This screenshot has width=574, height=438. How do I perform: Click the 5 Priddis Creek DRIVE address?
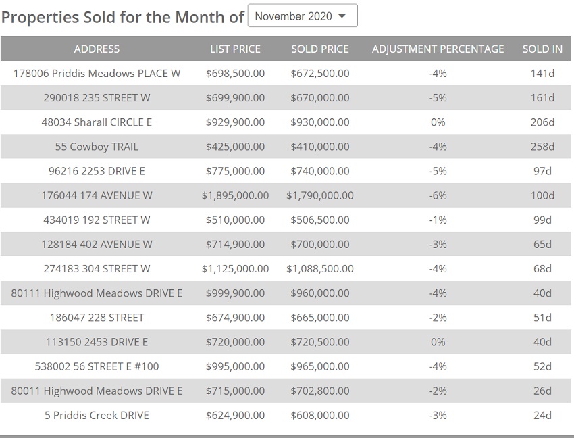[x=97, y=415]
